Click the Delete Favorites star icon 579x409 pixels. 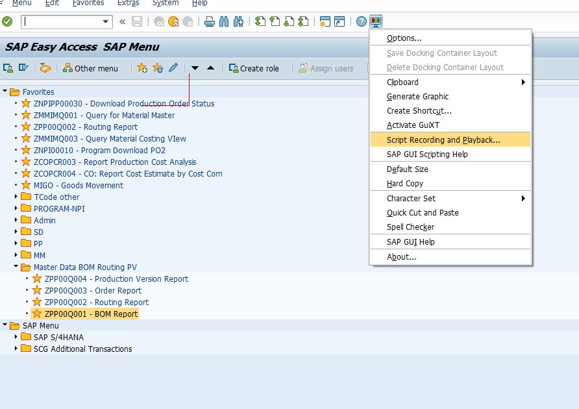tap(158, 68)
